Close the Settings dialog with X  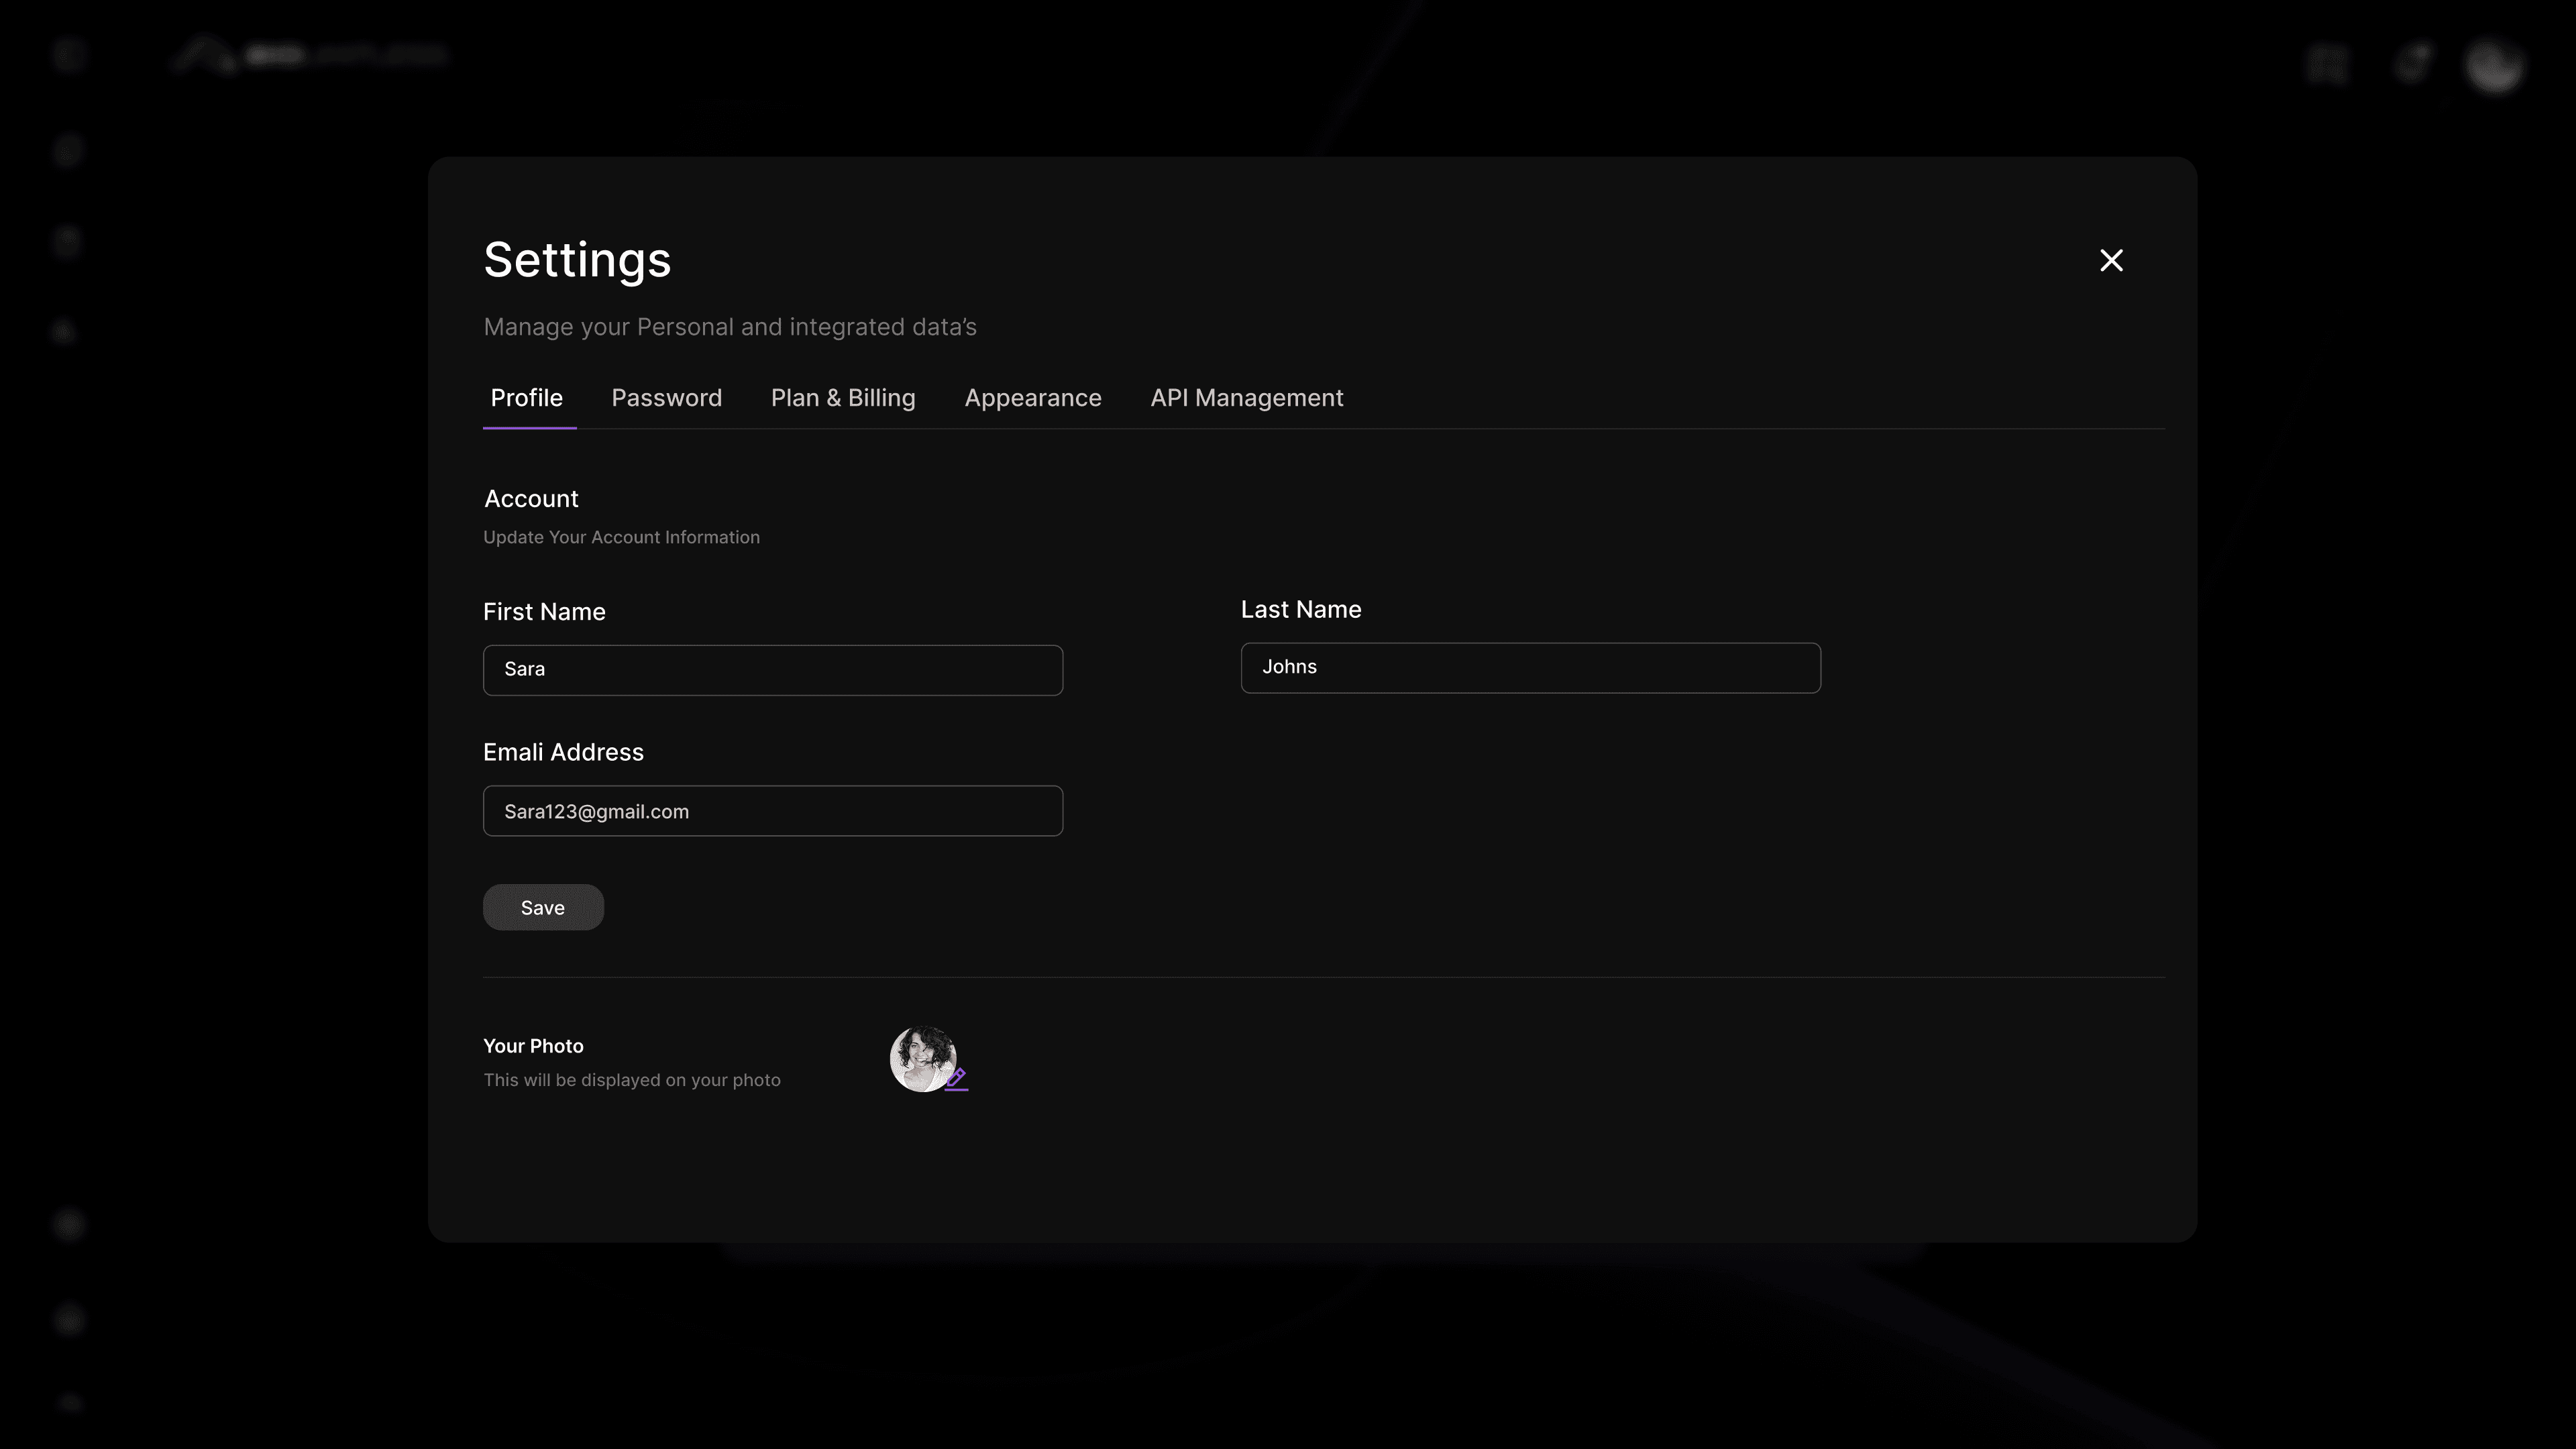(x=2111, y=261)
